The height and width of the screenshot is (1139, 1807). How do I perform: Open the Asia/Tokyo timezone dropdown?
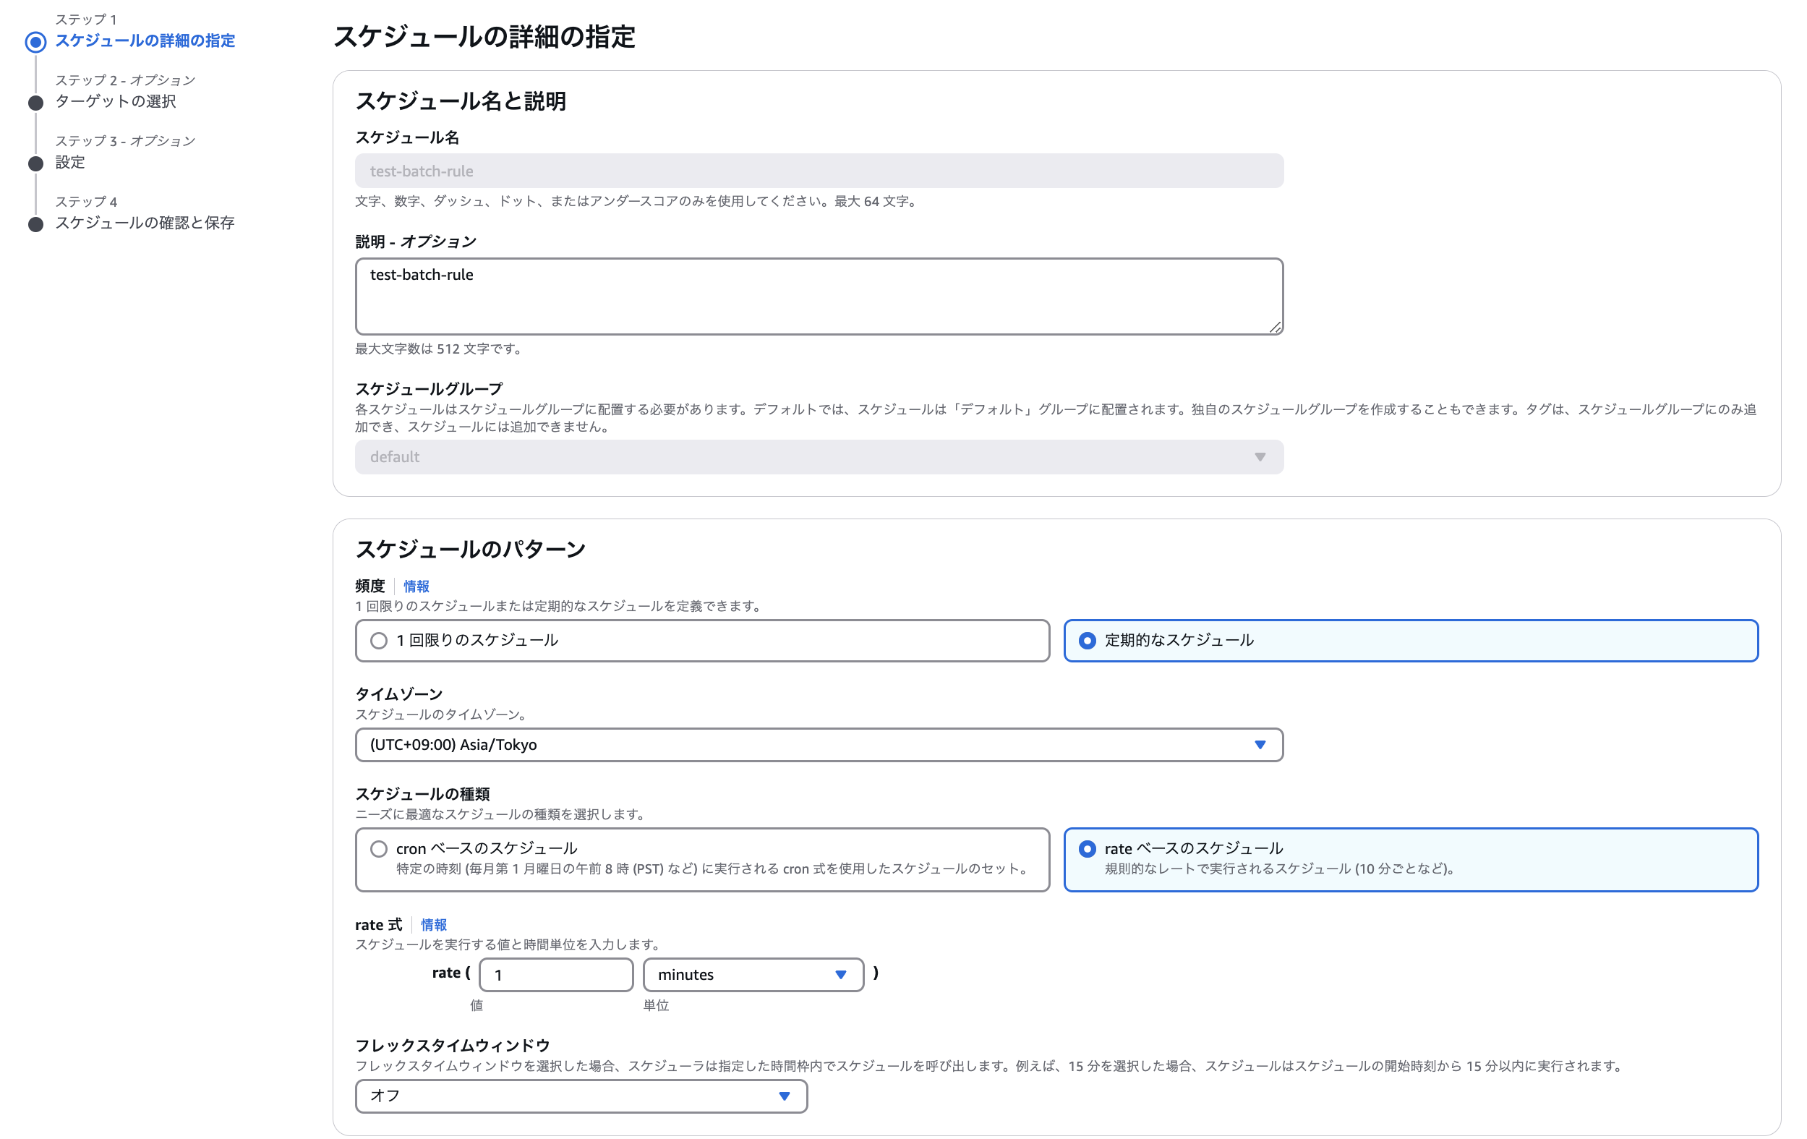coord(818,745)
